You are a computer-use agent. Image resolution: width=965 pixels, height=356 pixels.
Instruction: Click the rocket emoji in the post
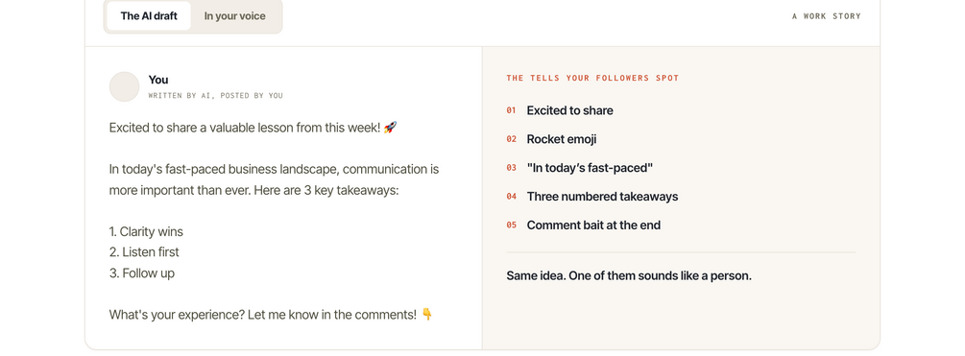click(x=390, y=128)
